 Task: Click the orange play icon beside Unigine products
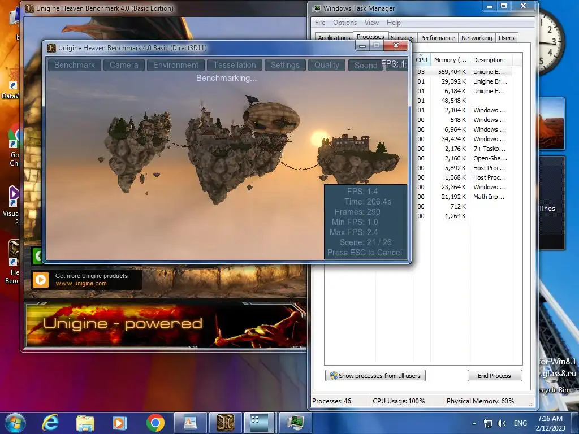[x=41, y=280]
